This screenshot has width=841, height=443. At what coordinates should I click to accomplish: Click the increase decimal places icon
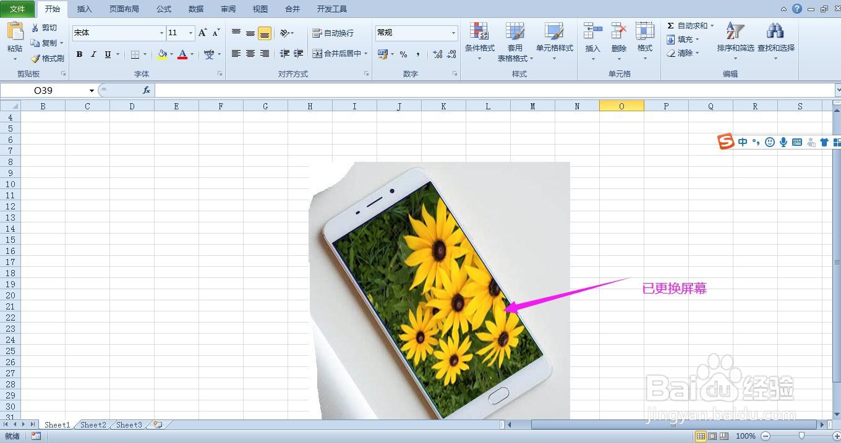coord(438,54)
